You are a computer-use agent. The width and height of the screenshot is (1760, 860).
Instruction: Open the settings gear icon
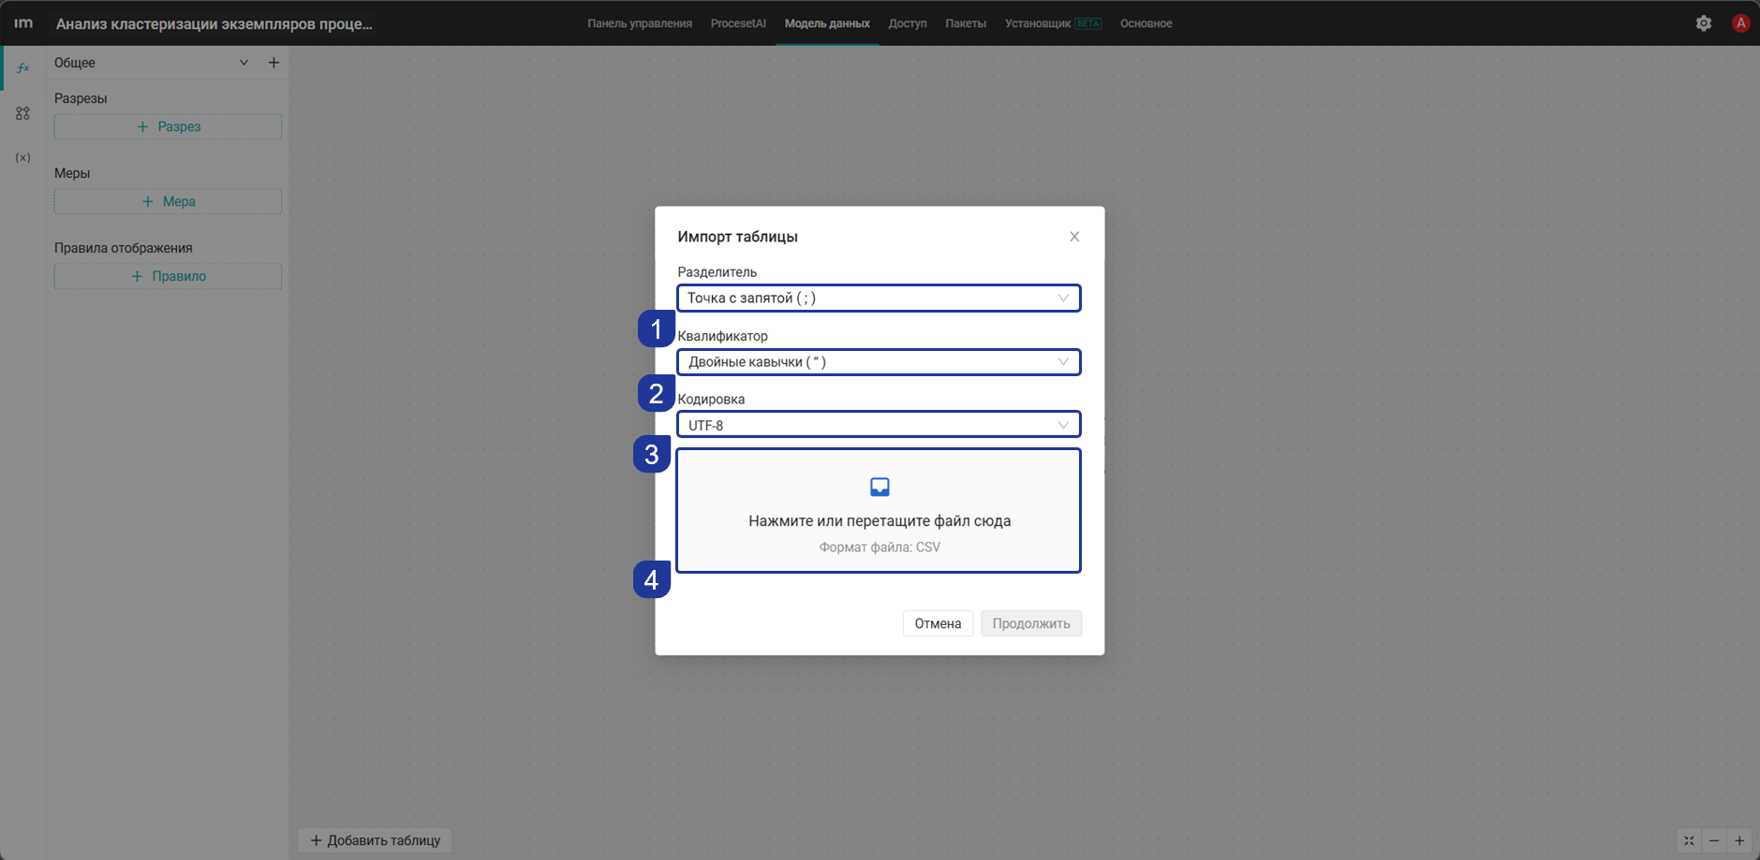(x=1703, y=23)
